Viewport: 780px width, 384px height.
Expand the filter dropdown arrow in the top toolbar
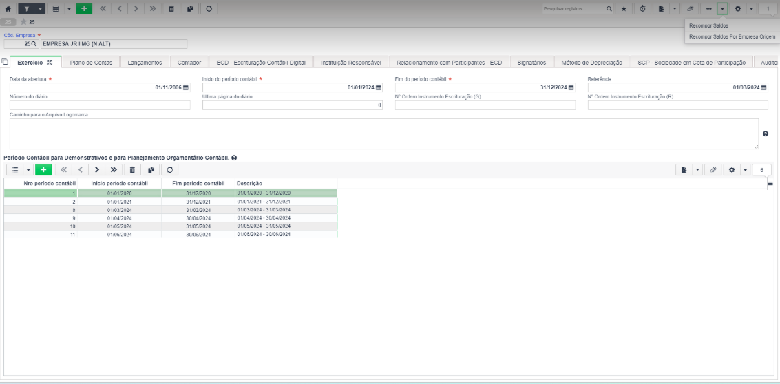pyautogui.click(x=40, y=8)
